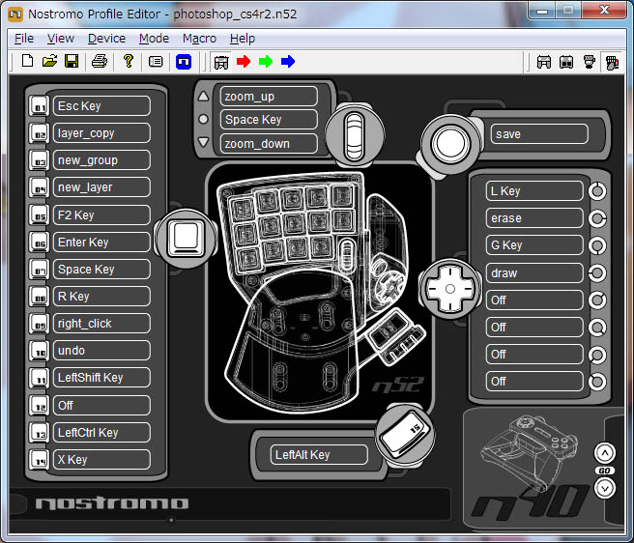634x543 pixels.
Task: Click the key 15 thumb button icon
Action: [x=405, y=436]
